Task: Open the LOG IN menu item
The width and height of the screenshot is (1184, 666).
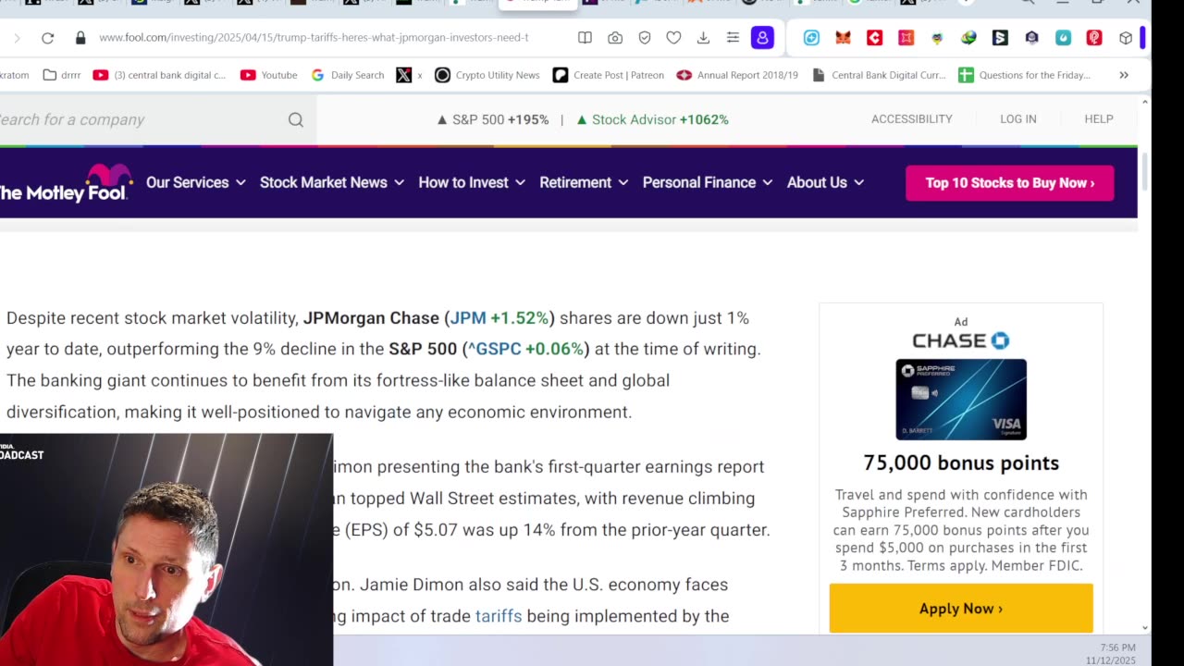Action: point(1017,119)
